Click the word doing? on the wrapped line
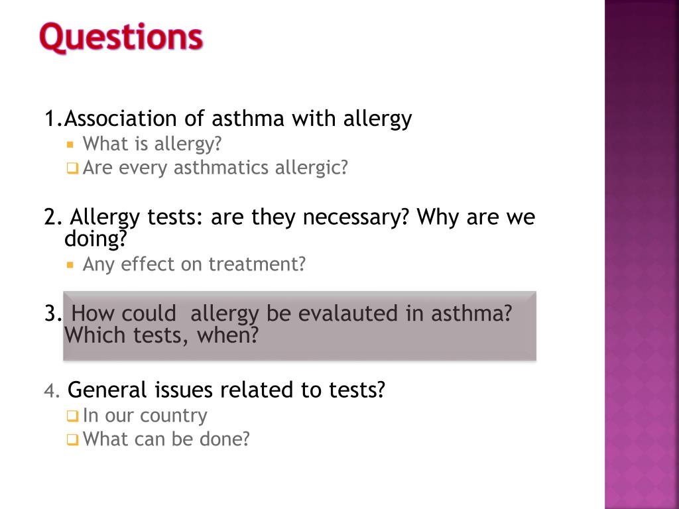The height and width of the screenshot is (509, 679). click(x=95, y=239)
